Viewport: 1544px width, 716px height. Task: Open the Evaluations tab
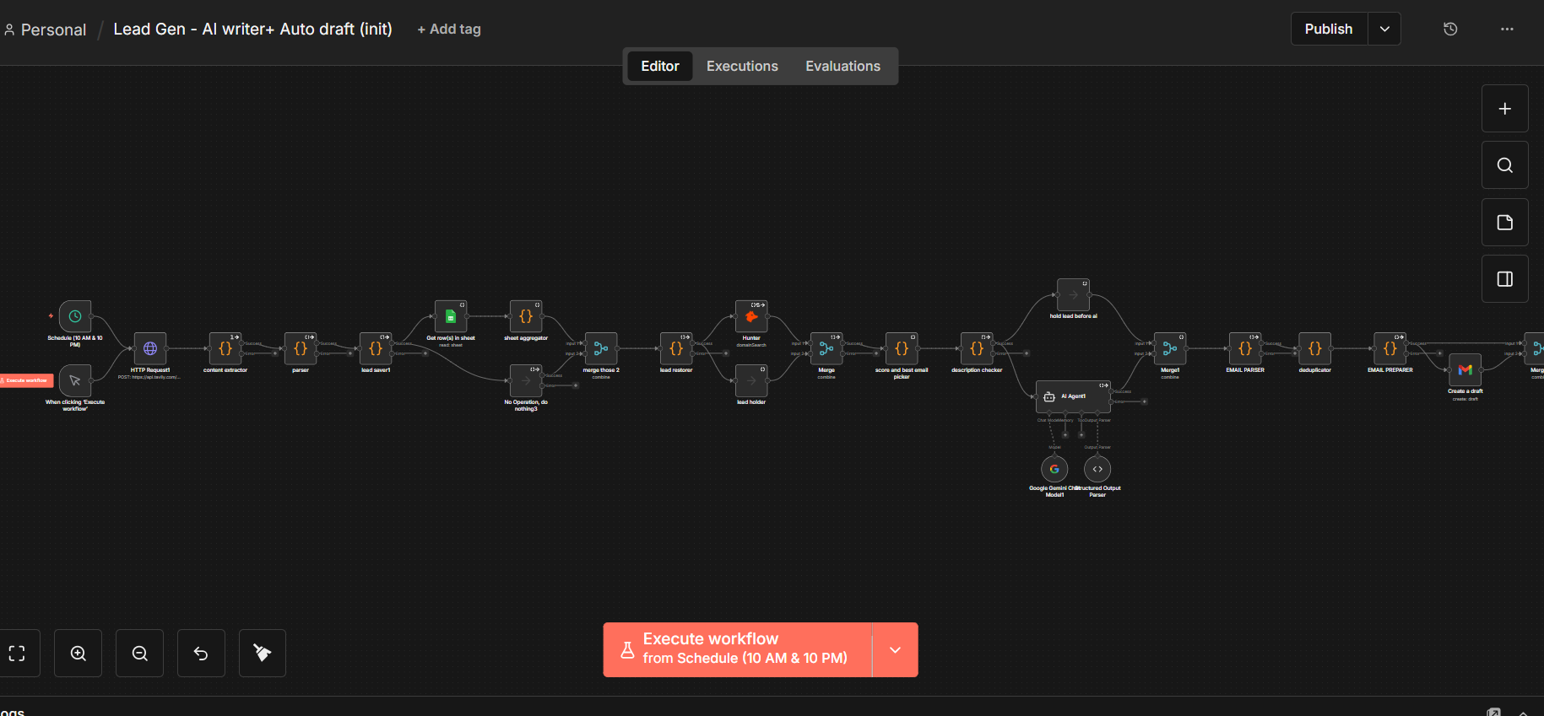(842, 66)
